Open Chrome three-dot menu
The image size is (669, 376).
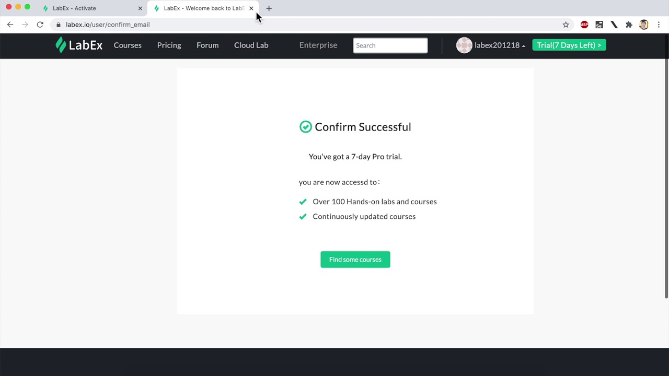(659, 25)
